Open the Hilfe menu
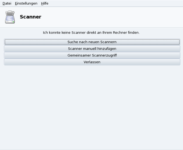The width and height of the screenshot is (183, 150). point(45,3)
